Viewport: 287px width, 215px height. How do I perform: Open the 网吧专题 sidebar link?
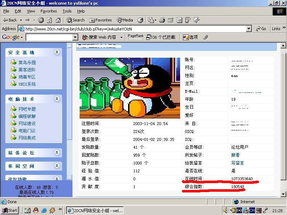[x=27, y=109]
